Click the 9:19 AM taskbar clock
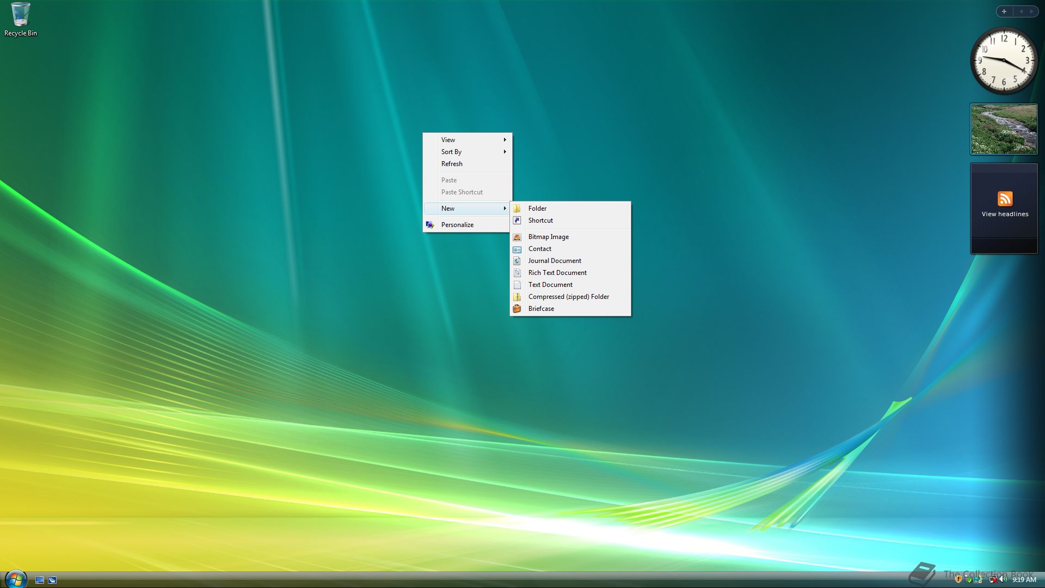Image resolution: width=1045 pixels, height=588 pixels. 1024,580
